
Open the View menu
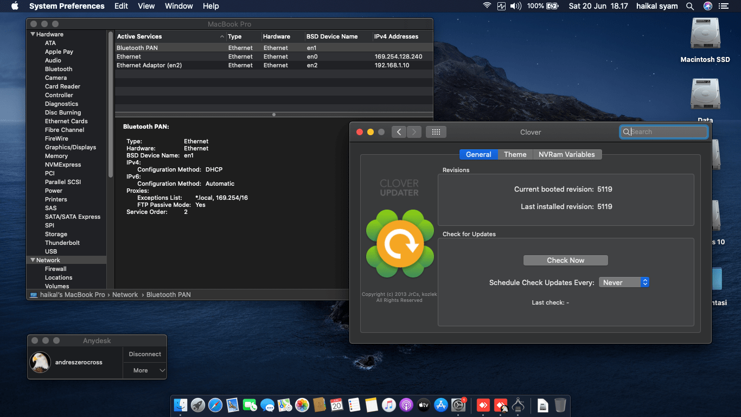point(146,6)
